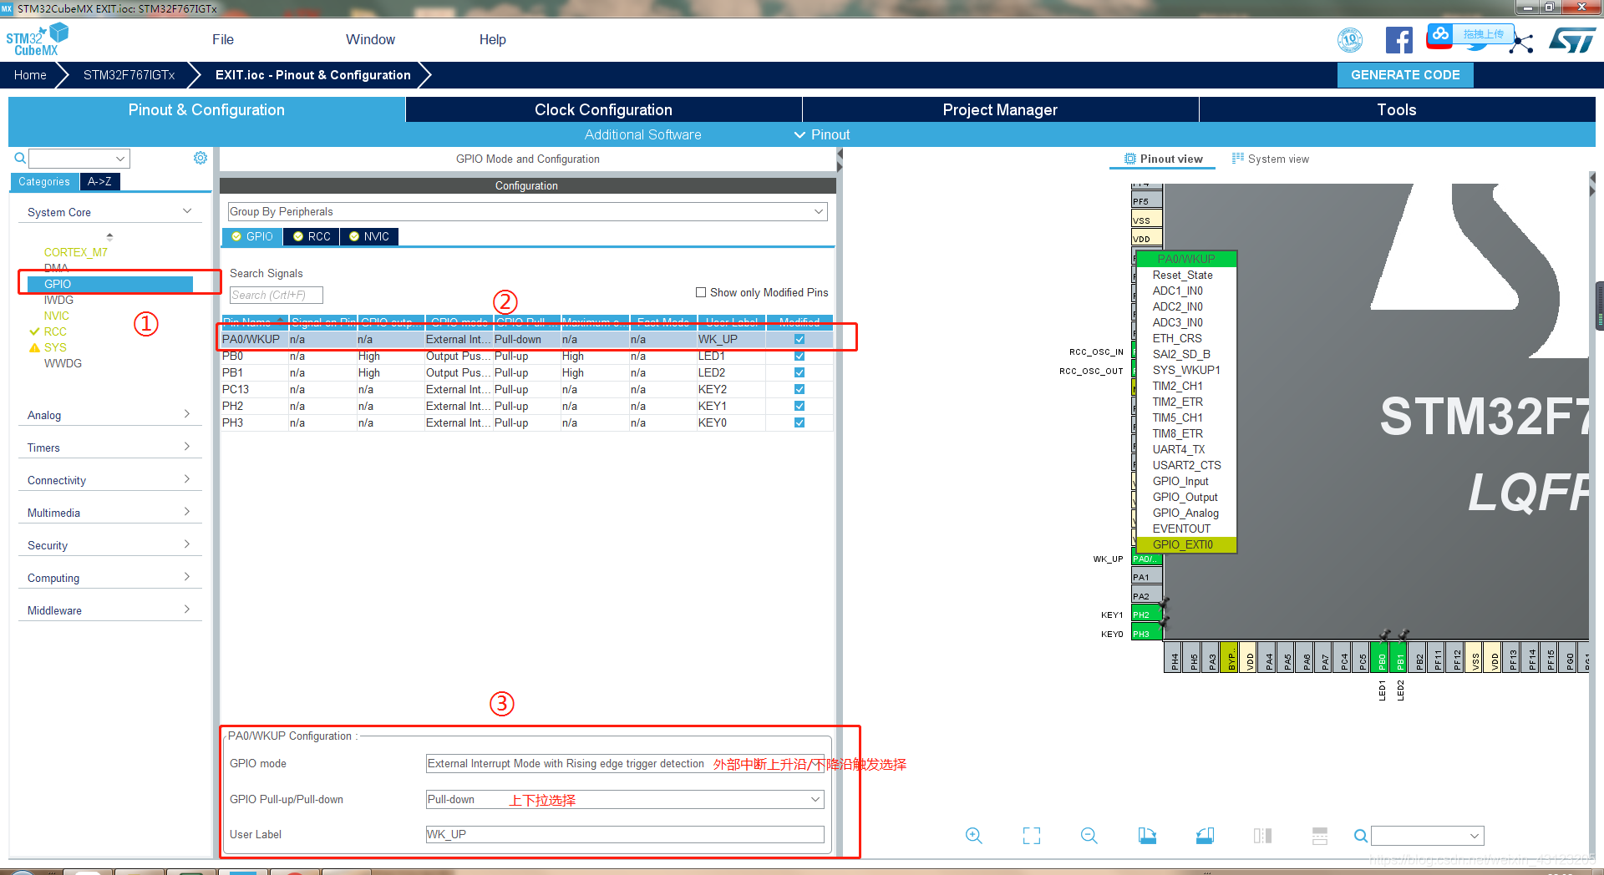This screenshot has width=1604, height=875.
Task: Zoom in on the pinout view
Action: (x=974, y=836)
